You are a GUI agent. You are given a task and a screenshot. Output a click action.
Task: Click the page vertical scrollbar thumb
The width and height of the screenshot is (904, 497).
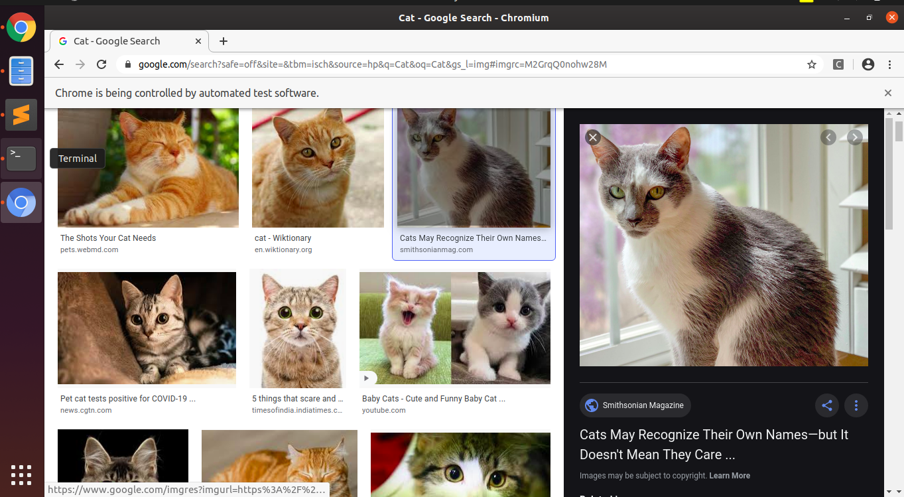(x=899, y=131)
